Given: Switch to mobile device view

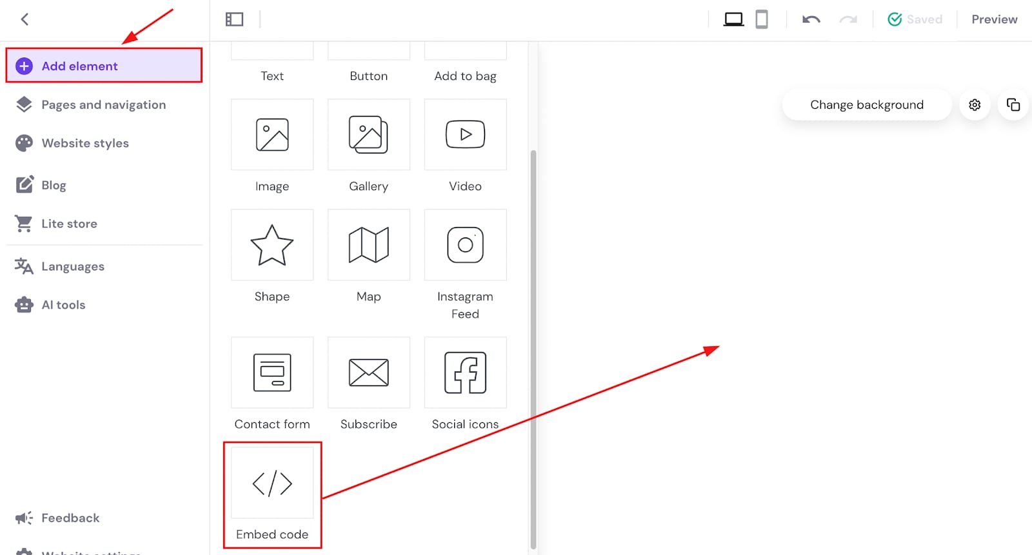Looking at the screenshot, I should 761,19.
